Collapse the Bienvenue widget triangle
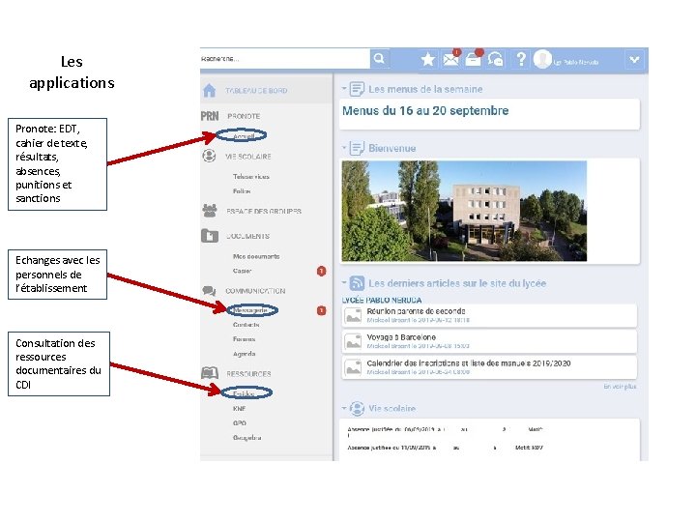The width and height of the screenshot is (696, 522). [x=344, y=147]
